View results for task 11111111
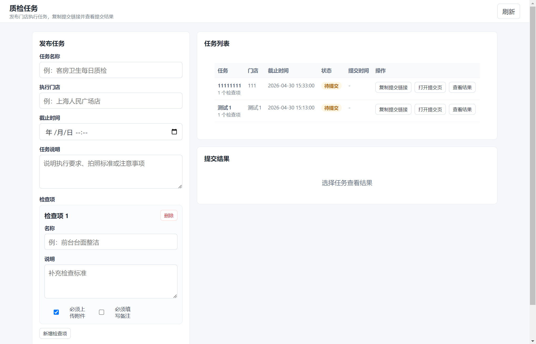This screenshot has width=536, height=344. [462, 87]
